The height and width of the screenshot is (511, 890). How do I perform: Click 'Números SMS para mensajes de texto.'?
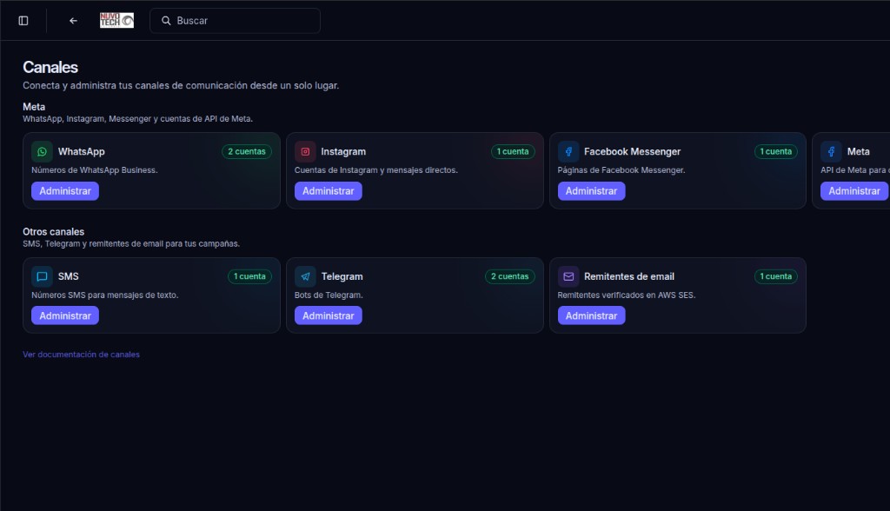tap(105, 295)
